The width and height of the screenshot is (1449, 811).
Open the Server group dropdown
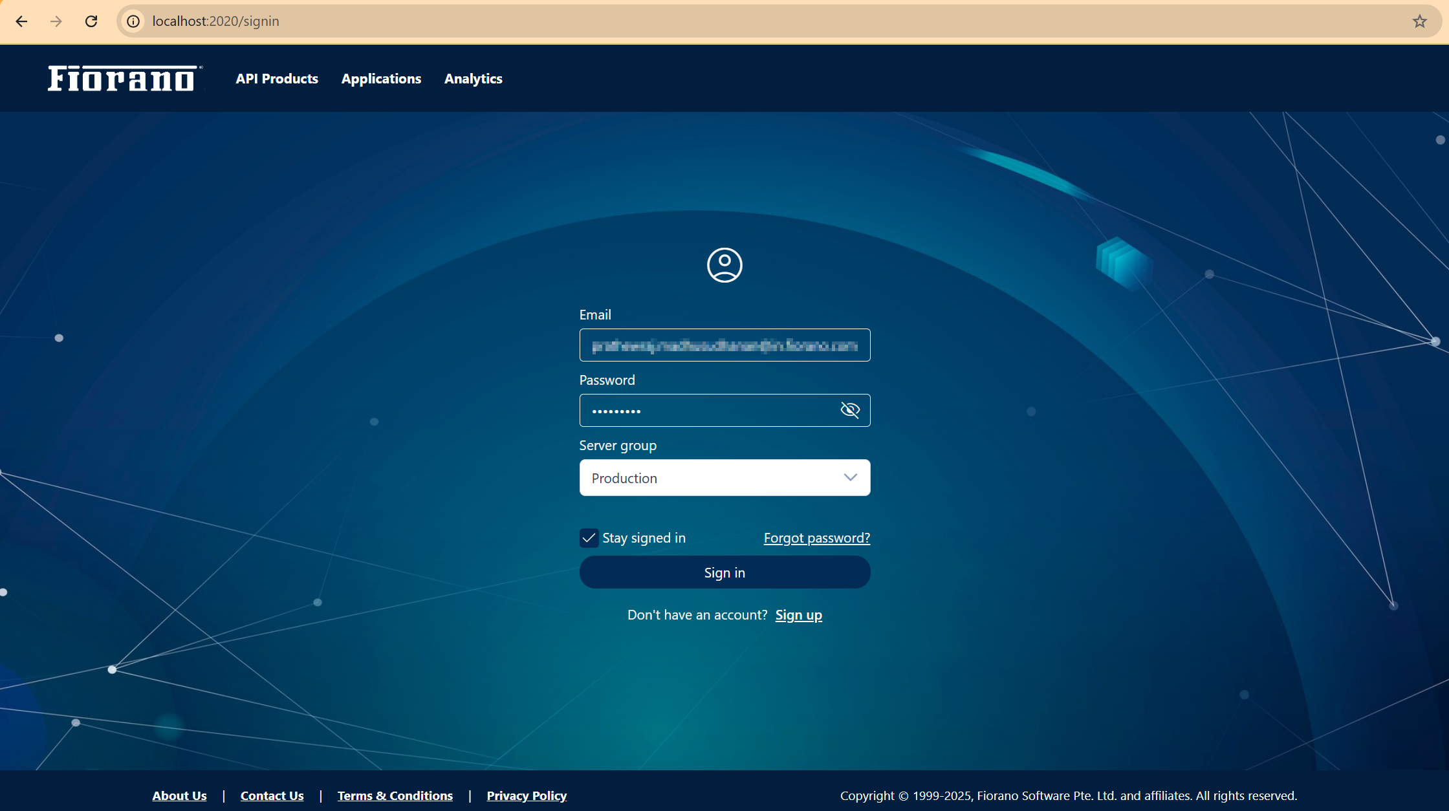[x=724, y=478]
